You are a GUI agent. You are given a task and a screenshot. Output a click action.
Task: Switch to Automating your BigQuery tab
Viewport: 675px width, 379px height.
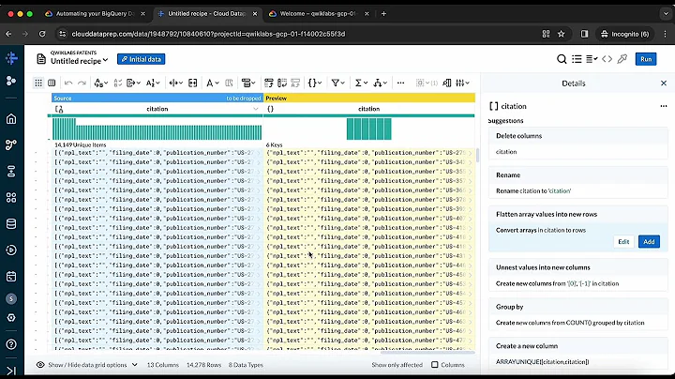point(95,14)
